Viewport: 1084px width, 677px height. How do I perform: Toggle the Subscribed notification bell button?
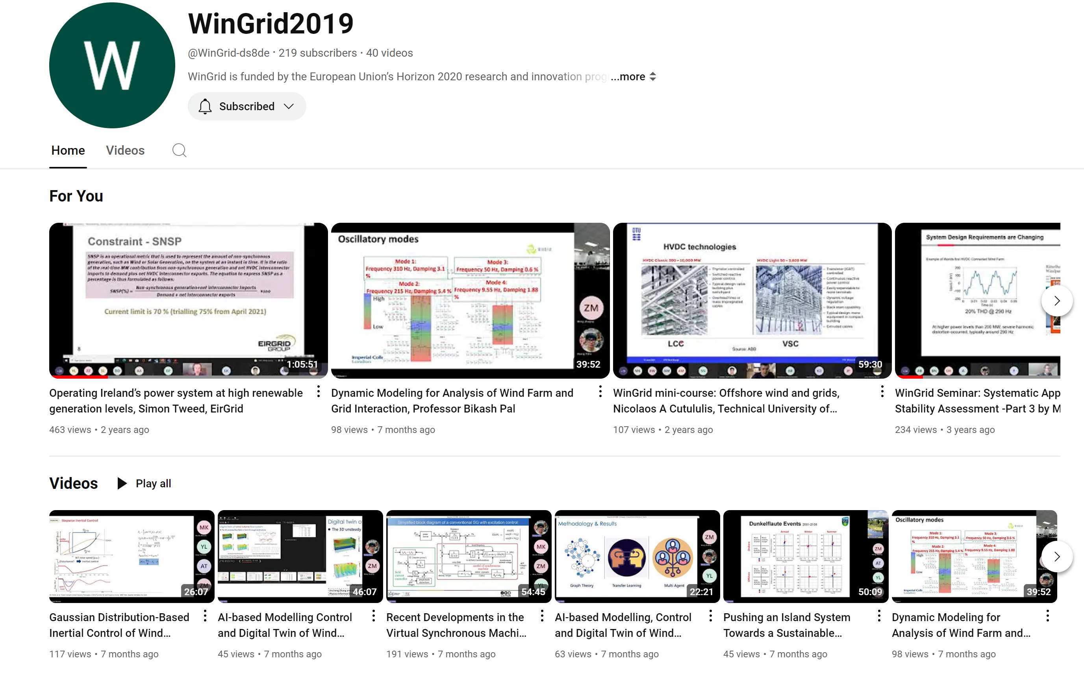pyautogui.click(x=205, y=107)
